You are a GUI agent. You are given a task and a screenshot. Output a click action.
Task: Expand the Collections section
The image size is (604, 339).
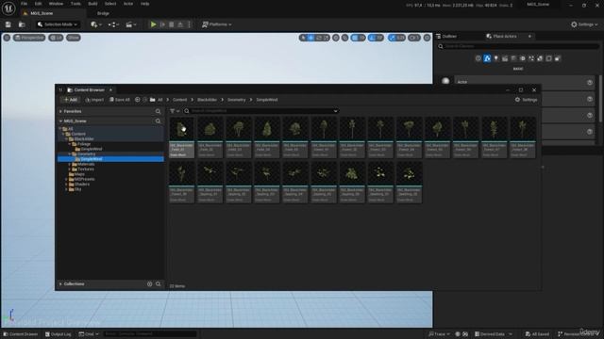point(60,284)
